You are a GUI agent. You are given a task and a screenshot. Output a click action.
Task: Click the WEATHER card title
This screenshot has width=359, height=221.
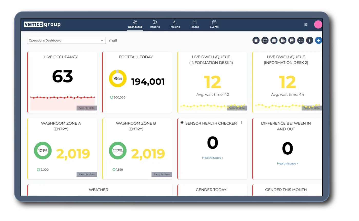click(x=98, y=190)
